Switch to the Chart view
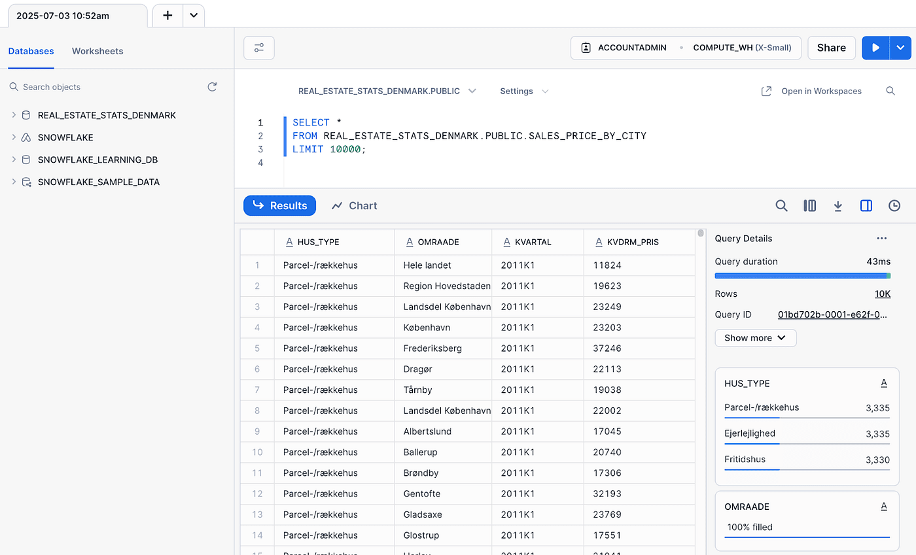Image resolution: width=916 pixels, height=555 pixels. pyautogui.click(x=355, y=206)
